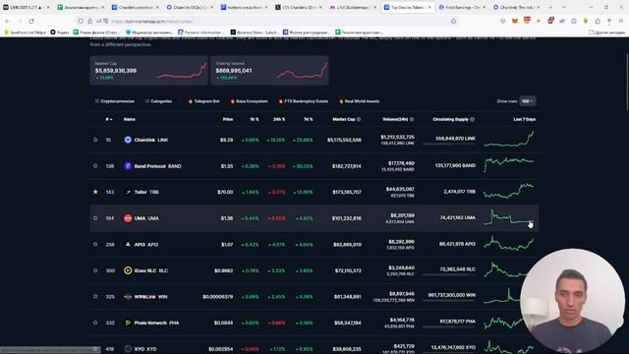This screenshot has width=629, height=354.
Task: Show Circulating Supply info icon
Action: (x=473, y=119)
